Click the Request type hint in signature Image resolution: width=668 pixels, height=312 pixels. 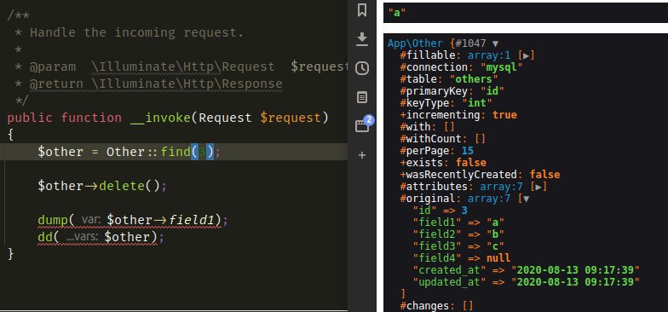pyautogui.click(x=225, y=118)
